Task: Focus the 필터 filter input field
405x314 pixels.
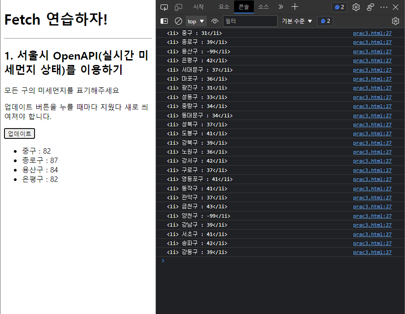Action: [x=250, y=21]
